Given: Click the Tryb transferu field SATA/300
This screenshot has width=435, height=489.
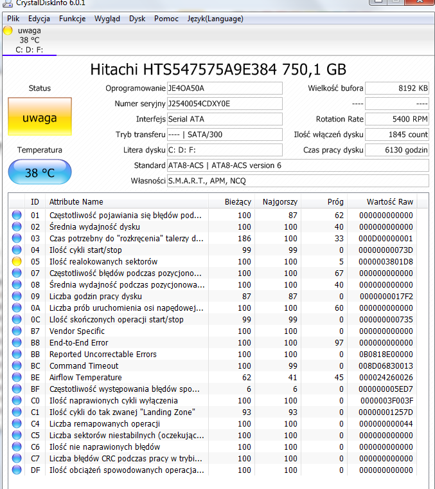Looking at the screenshot, I should click(x=224, y=134).
